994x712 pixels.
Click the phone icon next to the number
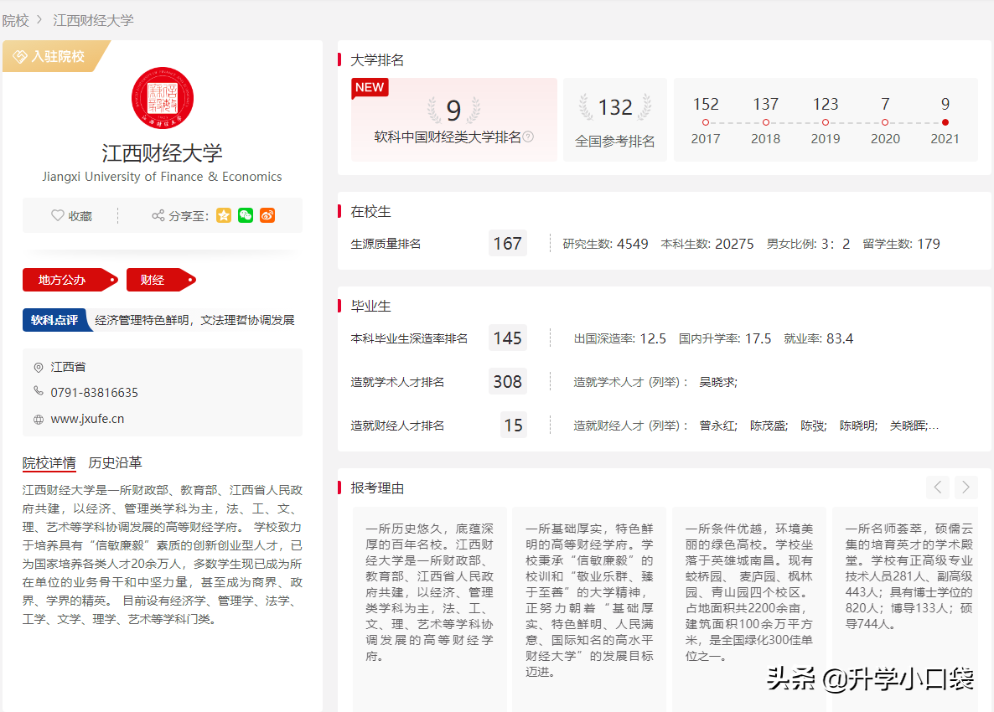pyautogui.click(x=38, y=391)
